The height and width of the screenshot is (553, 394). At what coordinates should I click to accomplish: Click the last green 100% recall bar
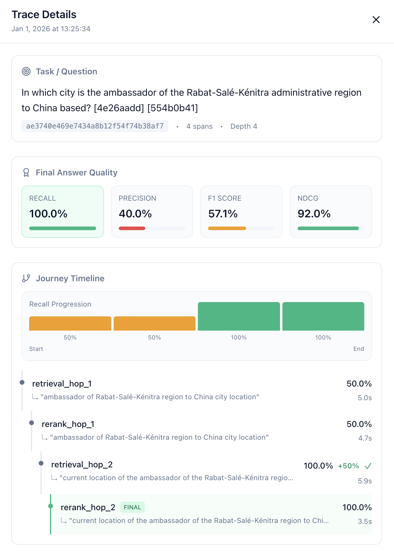pos(323,316)
